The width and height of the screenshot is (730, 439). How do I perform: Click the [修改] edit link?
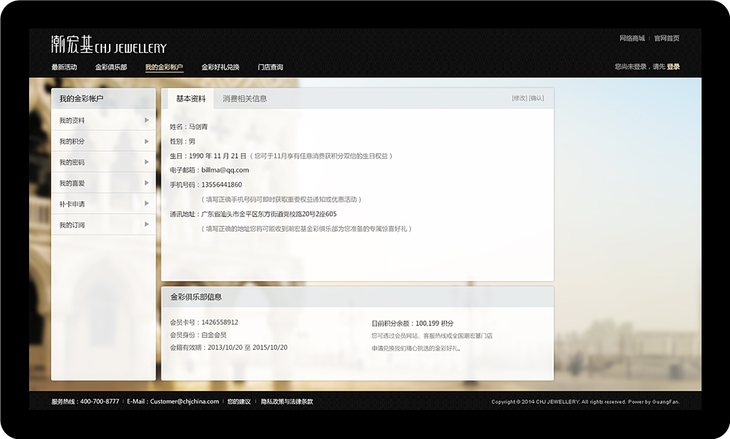click(519, 98)
